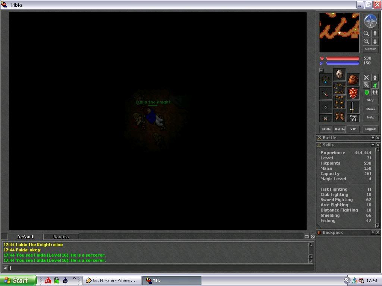Open the VIP list button
The height and width of the screenshot is (286, 382).
[x=353, y=129]
